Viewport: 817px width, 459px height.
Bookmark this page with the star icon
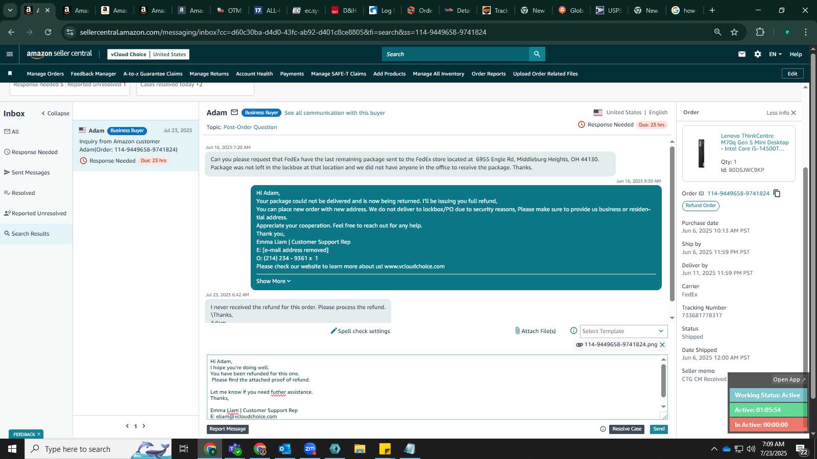point(734,32)
